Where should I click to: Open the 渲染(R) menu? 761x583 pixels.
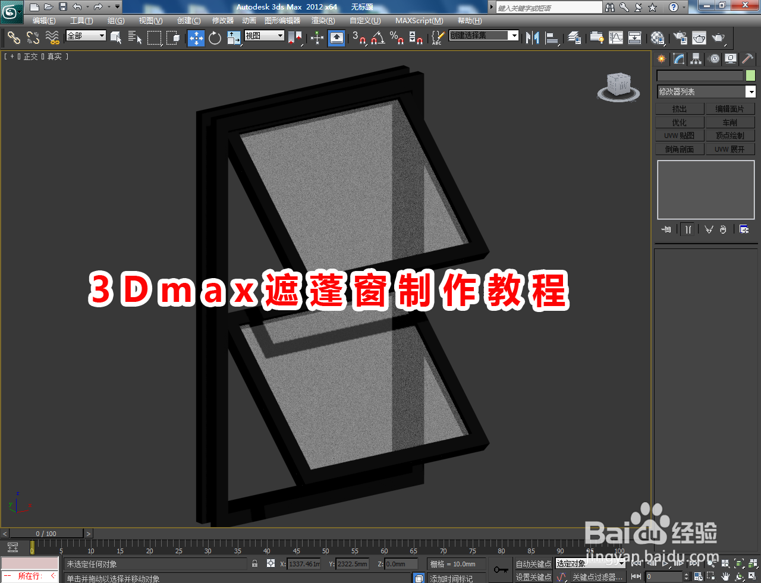323,21
